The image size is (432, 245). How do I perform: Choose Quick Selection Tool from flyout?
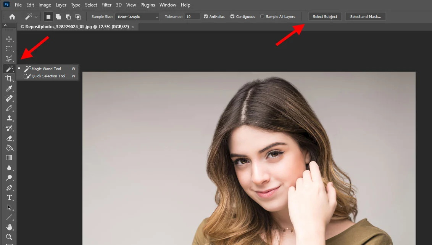coord(48,76)
